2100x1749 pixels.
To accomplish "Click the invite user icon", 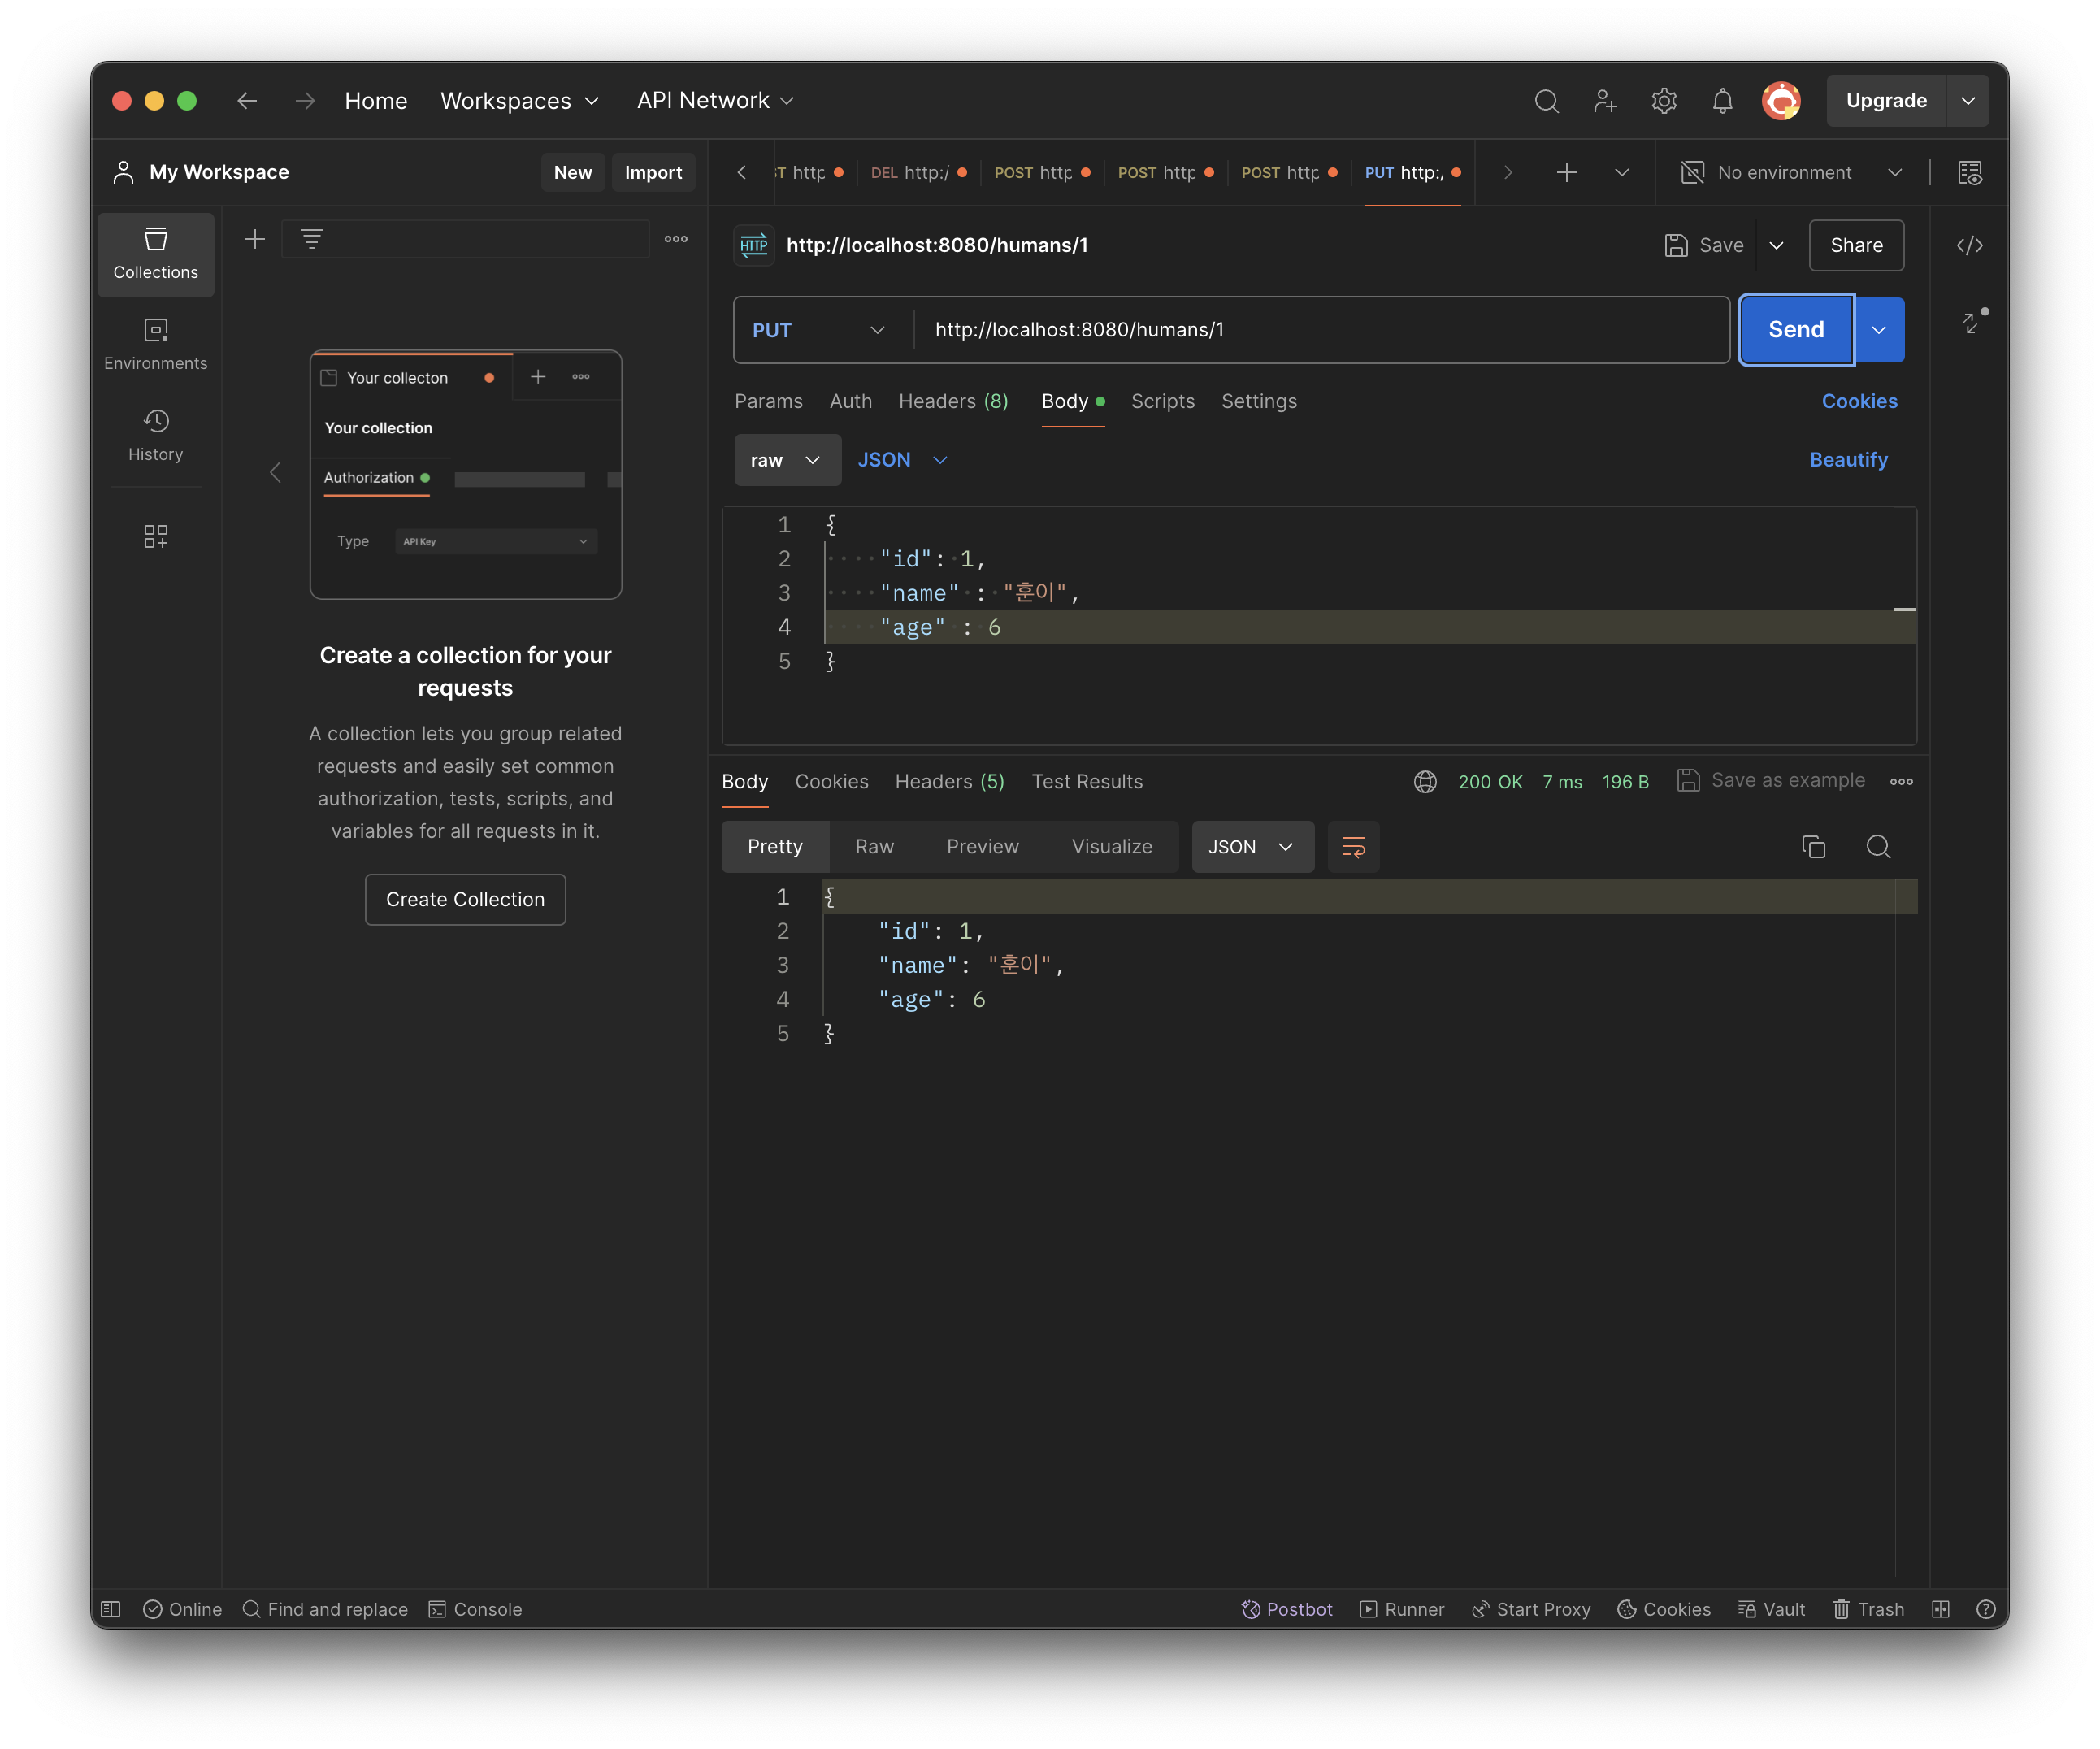I will [1605, 101].
